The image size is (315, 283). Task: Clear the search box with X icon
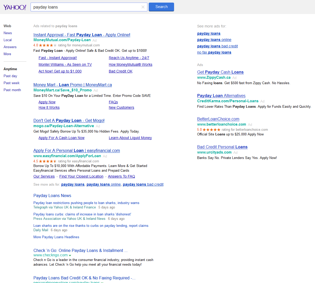[143, 7]
